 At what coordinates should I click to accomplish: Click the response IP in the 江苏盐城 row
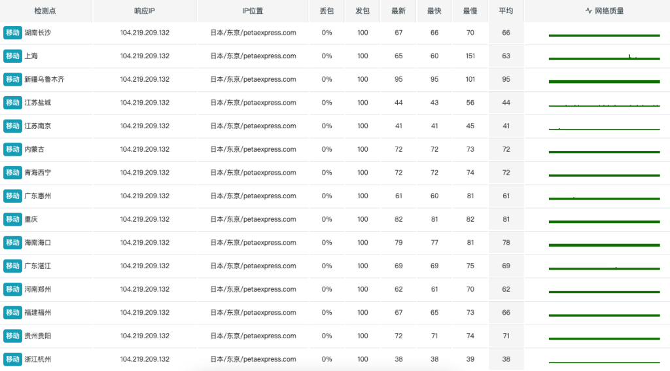(x=145, y=103)
